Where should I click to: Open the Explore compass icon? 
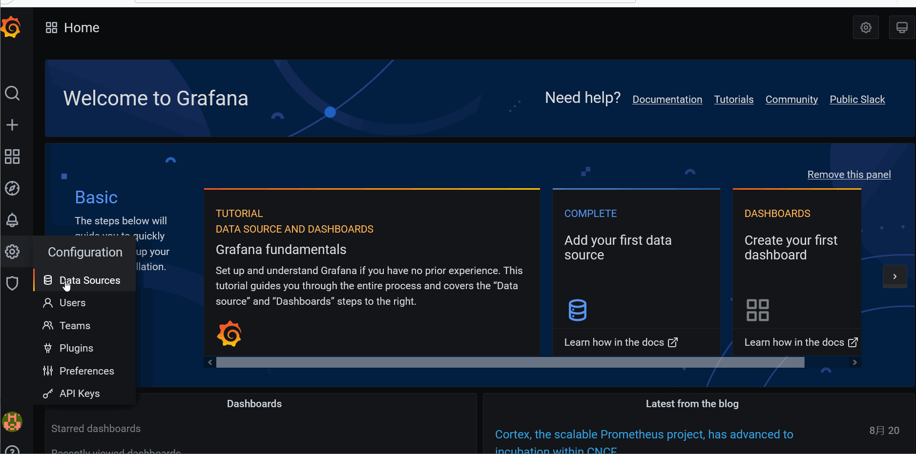12,188
